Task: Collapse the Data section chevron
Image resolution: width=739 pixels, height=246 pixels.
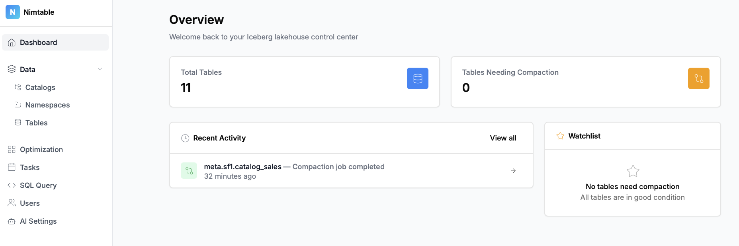Action: tap(100, 69)
